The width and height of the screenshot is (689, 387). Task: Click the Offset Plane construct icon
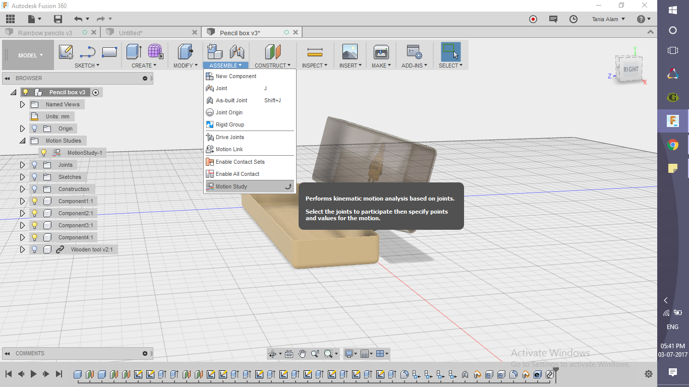(x=273, y=52)
